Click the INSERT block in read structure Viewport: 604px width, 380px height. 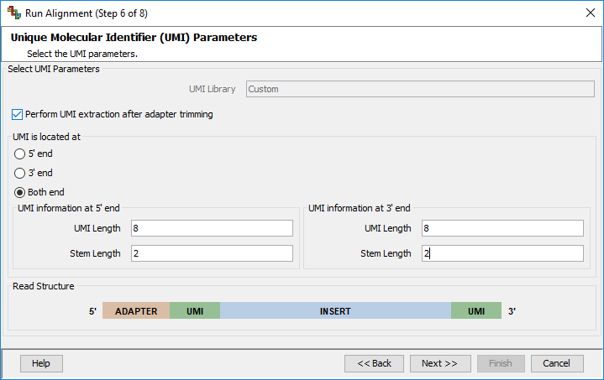coord(335,310)
